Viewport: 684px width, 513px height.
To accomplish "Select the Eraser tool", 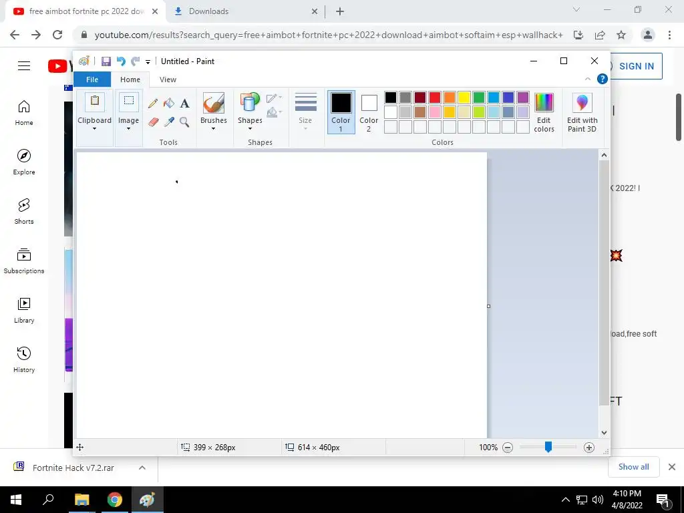I will [153, 122].
